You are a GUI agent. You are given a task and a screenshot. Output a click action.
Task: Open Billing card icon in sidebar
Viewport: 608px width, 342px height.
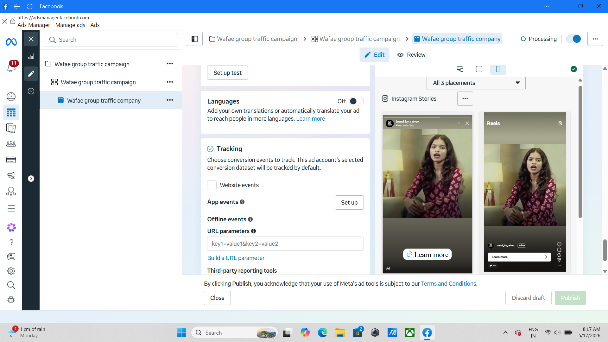click(11, 160)
